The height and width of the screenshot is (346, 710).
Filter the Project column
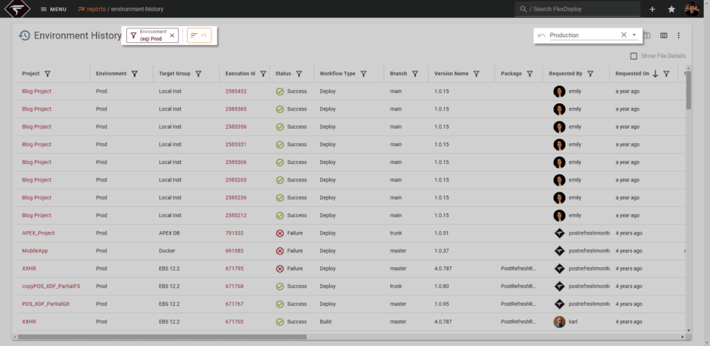(48, 73)
